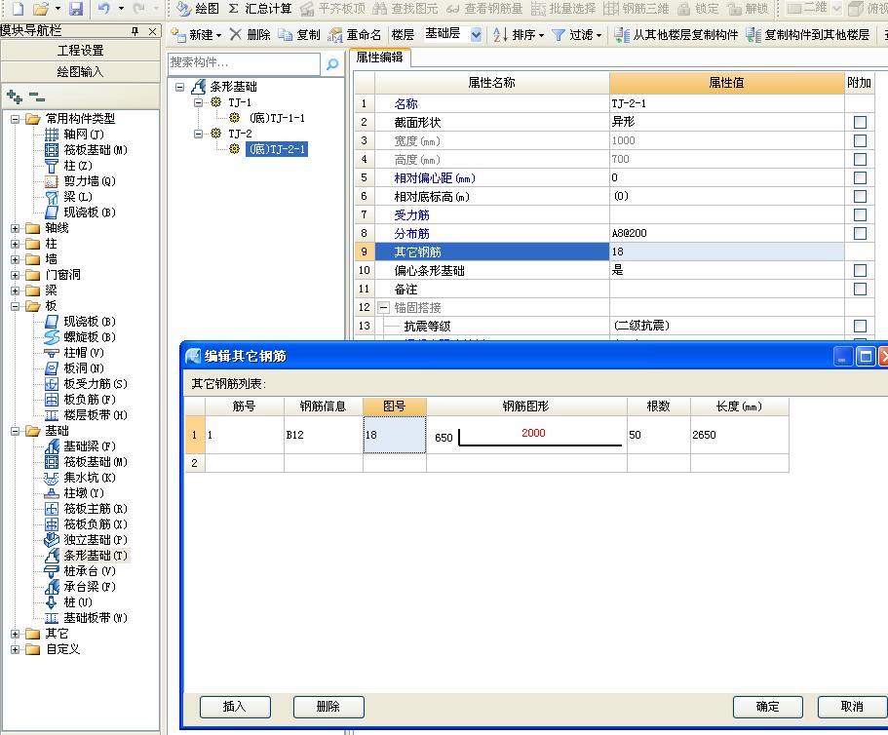Toggle 附加 checkbox for 宽度(mm)
The image size is (888, 735).
click(x=860, y=140)
